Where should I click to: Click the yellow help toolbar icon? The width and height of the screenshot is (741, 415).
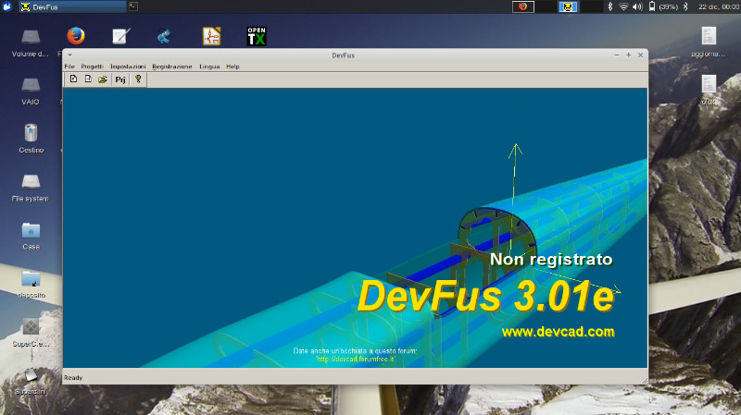pos(138,79)
